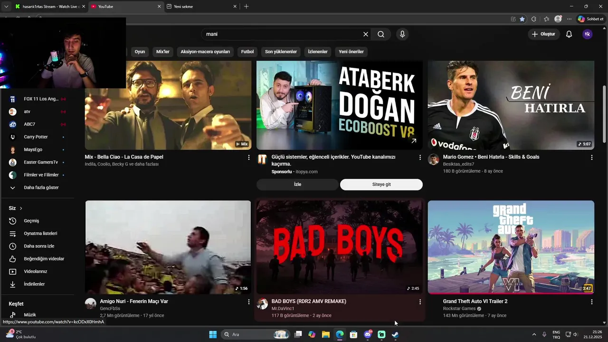Open Oynatma listeleri in sidebar

37,234
